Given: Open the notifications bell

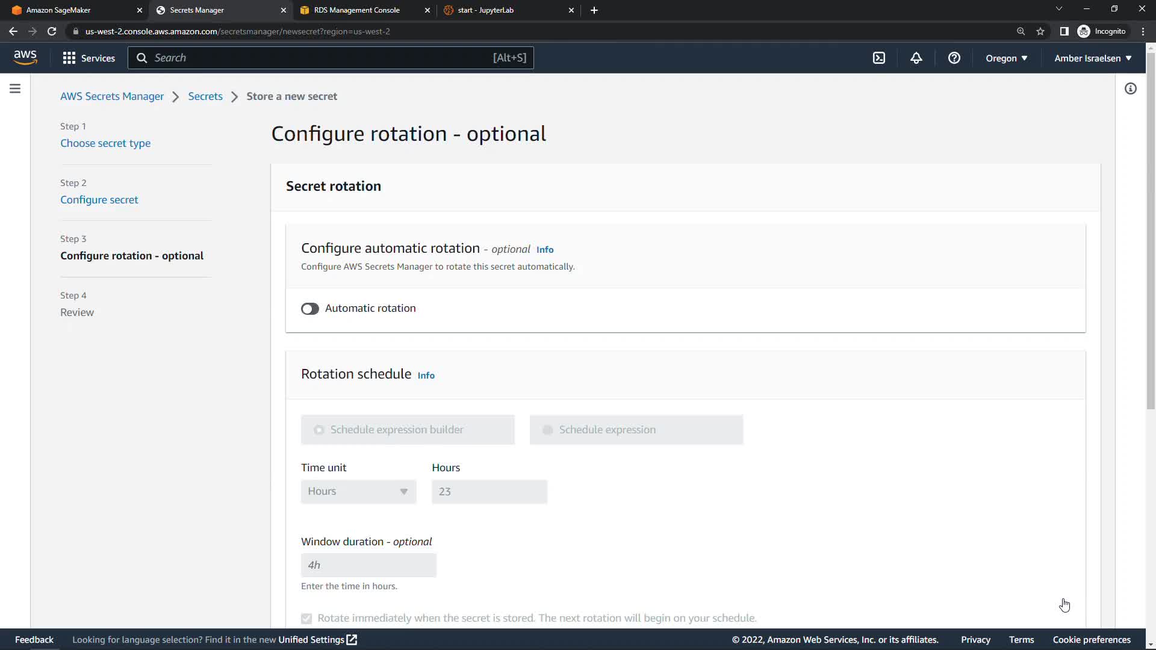Looking at the screenshot, I should click(916, 58).
